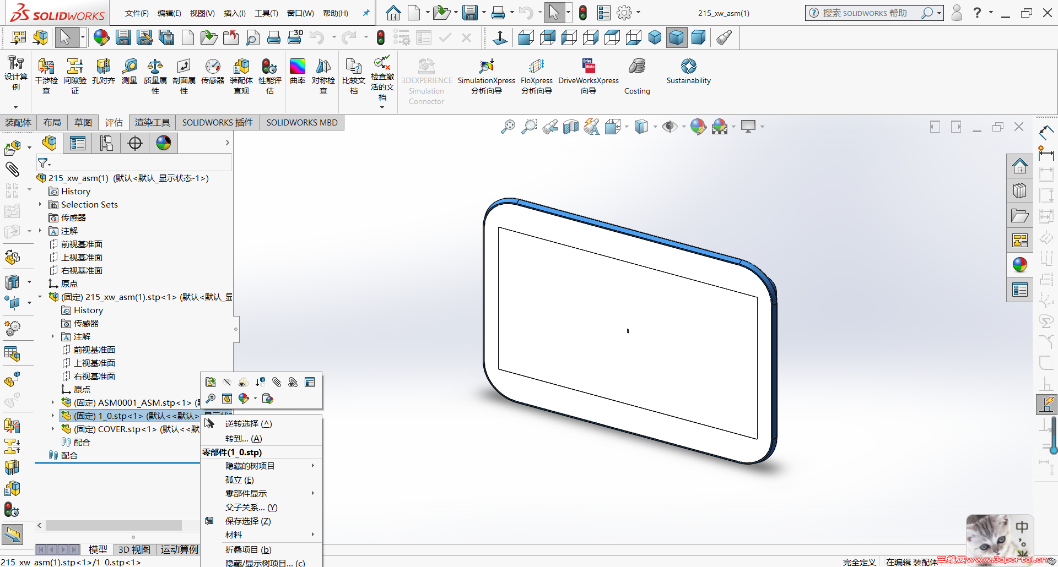Click 保存选择 (Z) in context menu

tap(262, 521)
